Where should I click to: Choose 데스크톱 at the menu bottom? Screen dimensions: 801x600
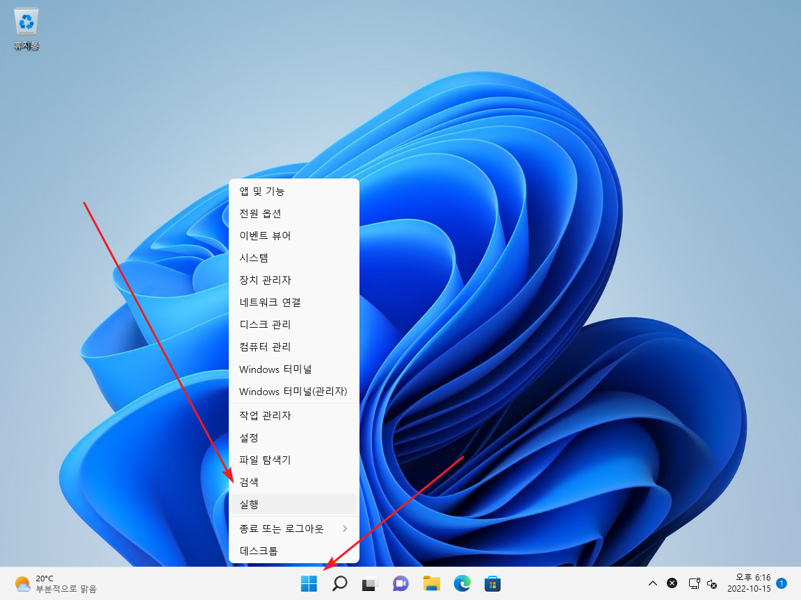(x=293, y=551)
